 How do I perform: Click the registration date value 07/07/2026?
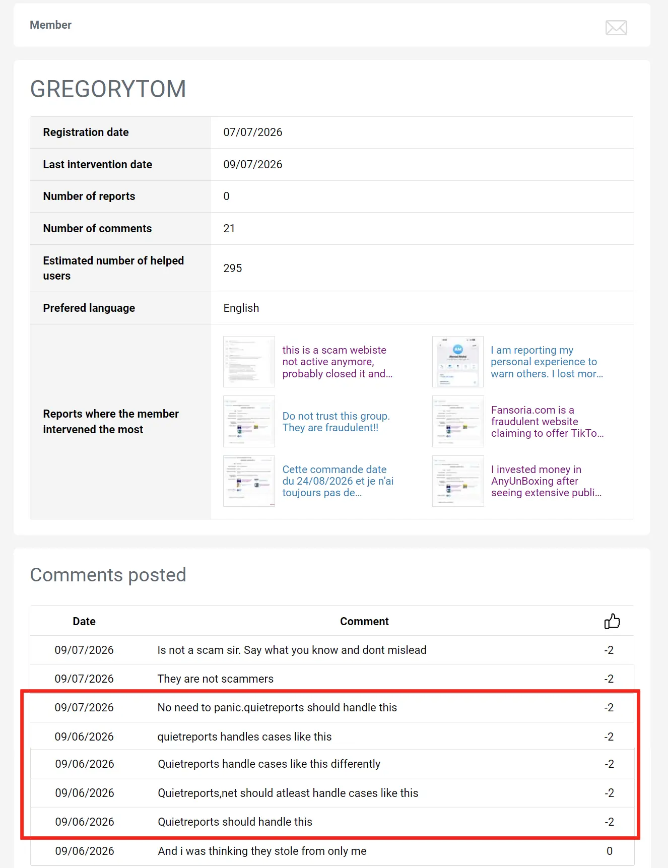point(253,132)
